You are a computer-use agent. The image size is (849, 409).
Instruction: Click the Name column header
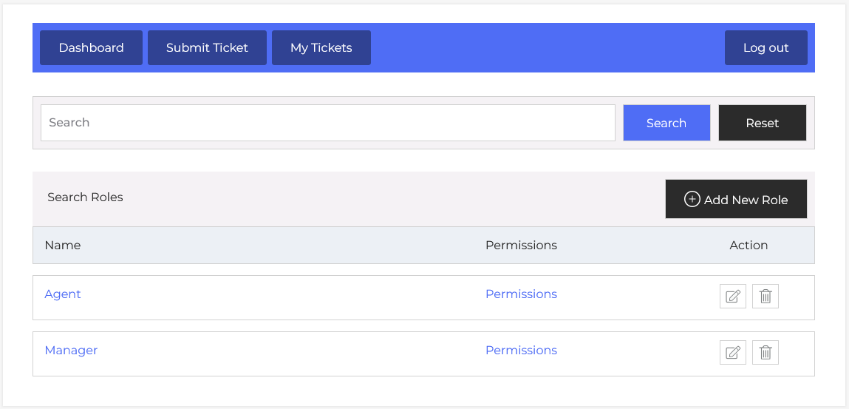click(x=63, y=246)
